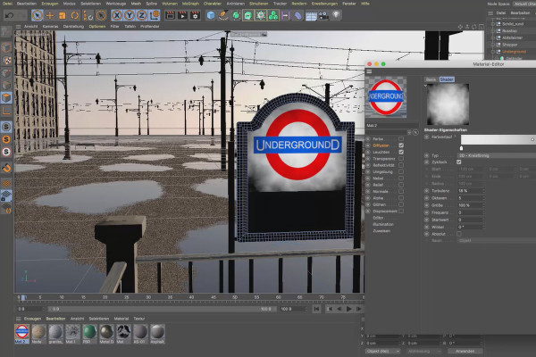Click the Undo arrow icon
The height and width of the screenshot is (357, 536).
(x=9, y=15)
